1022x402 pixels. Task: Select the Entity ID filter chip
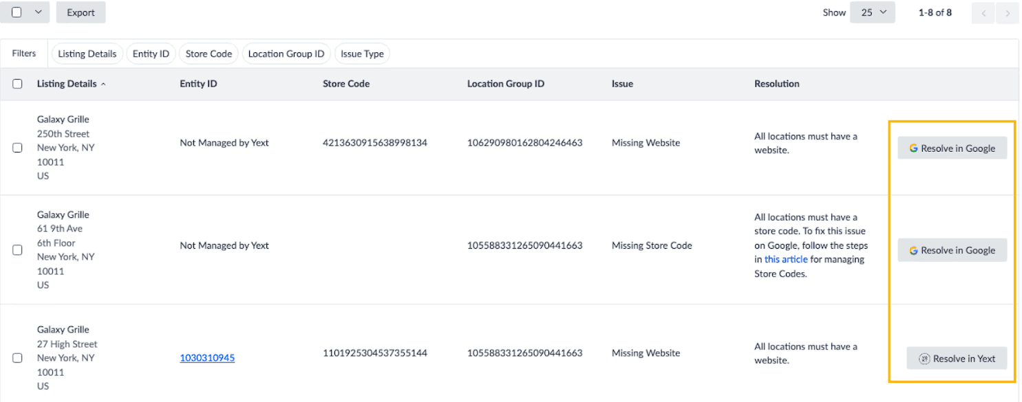click(x=151, y=54)
